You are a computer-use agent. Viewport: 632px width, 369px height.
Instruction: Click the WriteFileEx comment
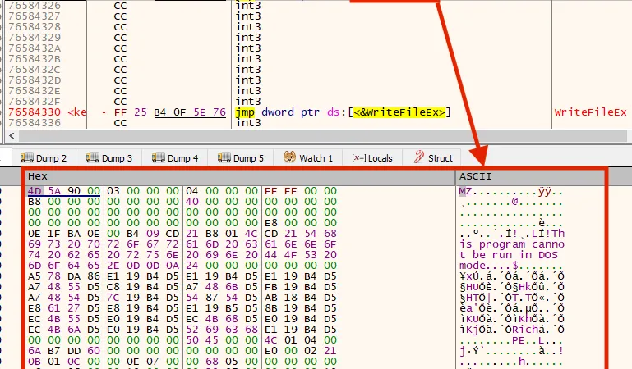pos(590,112)
